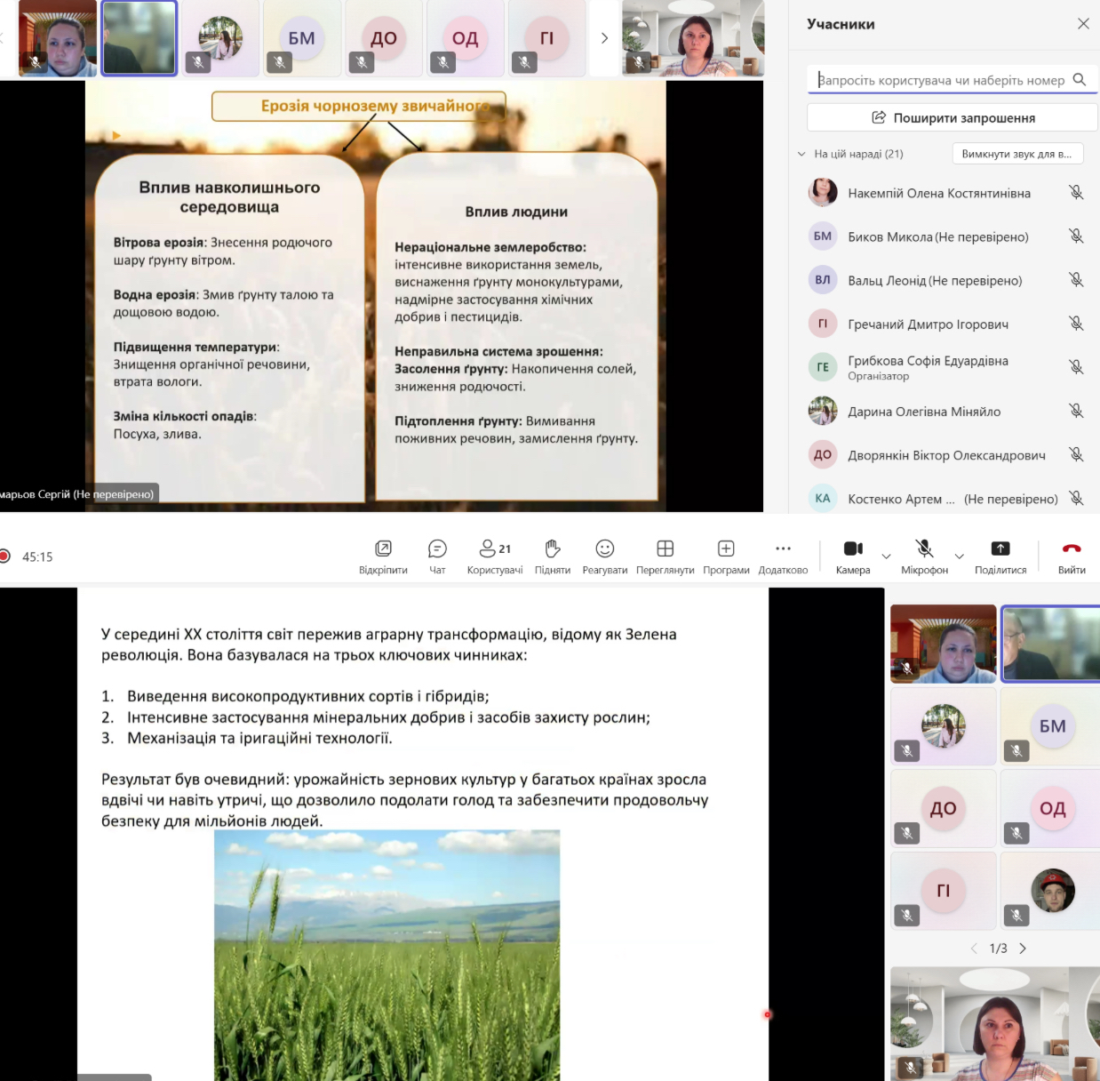
Task: Click the Raise hand (Підняти) icon
Action: pyautogui.click(x=552, y=549)
